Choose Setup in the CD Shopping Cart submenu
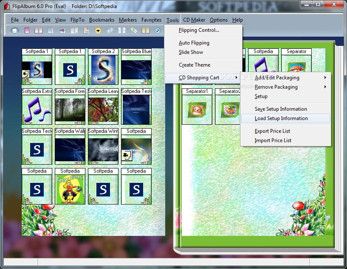 pyautogui.click(x=286, y=96)
